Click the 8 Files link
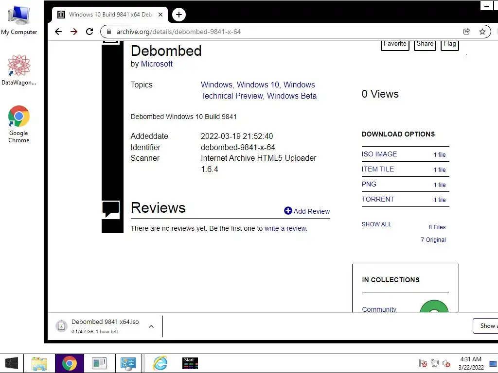This screenshot has height=373, width=498. pyautogui.click(x=437, y=227)
